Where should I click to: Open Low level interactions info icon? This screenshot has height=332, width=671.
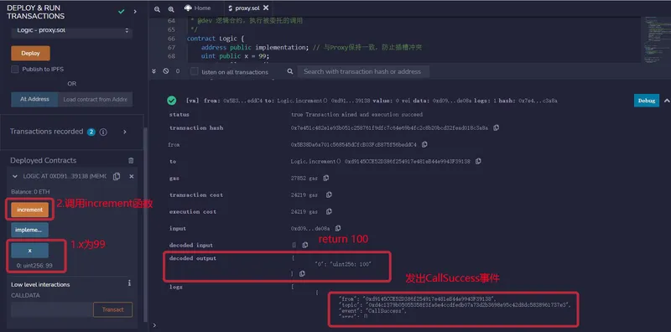(129, 283)
